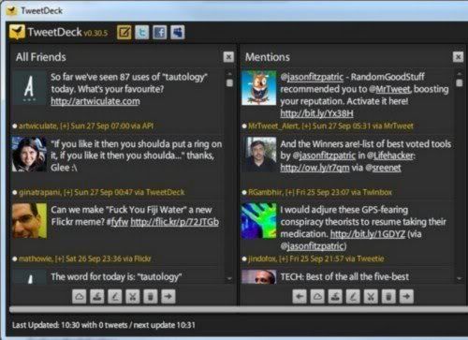
Task: Open the ow.ly/r7qm link
Action: (x=314, y=168)
